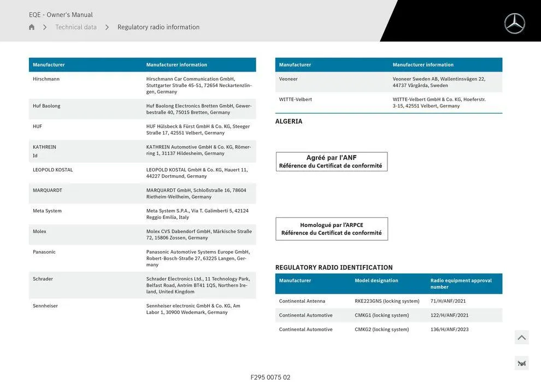541x382 pixels.
Task: Click the ALGERIA section heading
Action: [x=289, y=121]
